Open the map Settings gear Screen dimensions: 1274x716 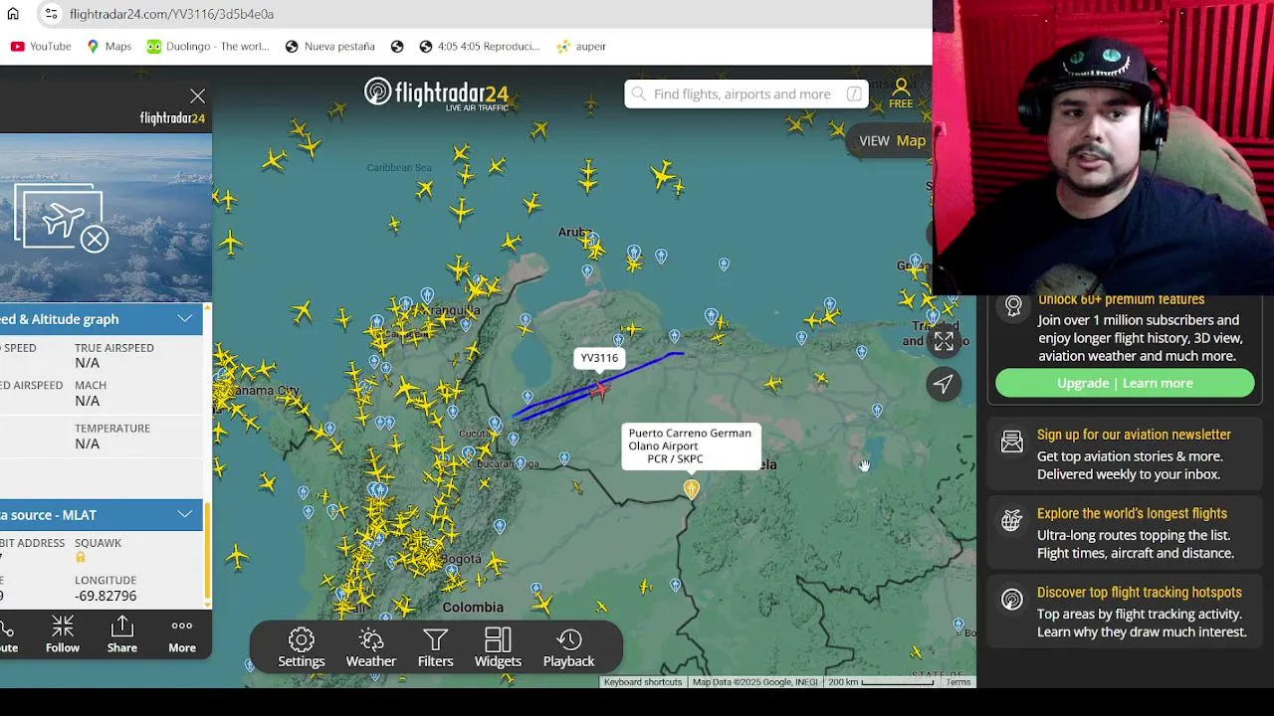(x=301, y=648)
